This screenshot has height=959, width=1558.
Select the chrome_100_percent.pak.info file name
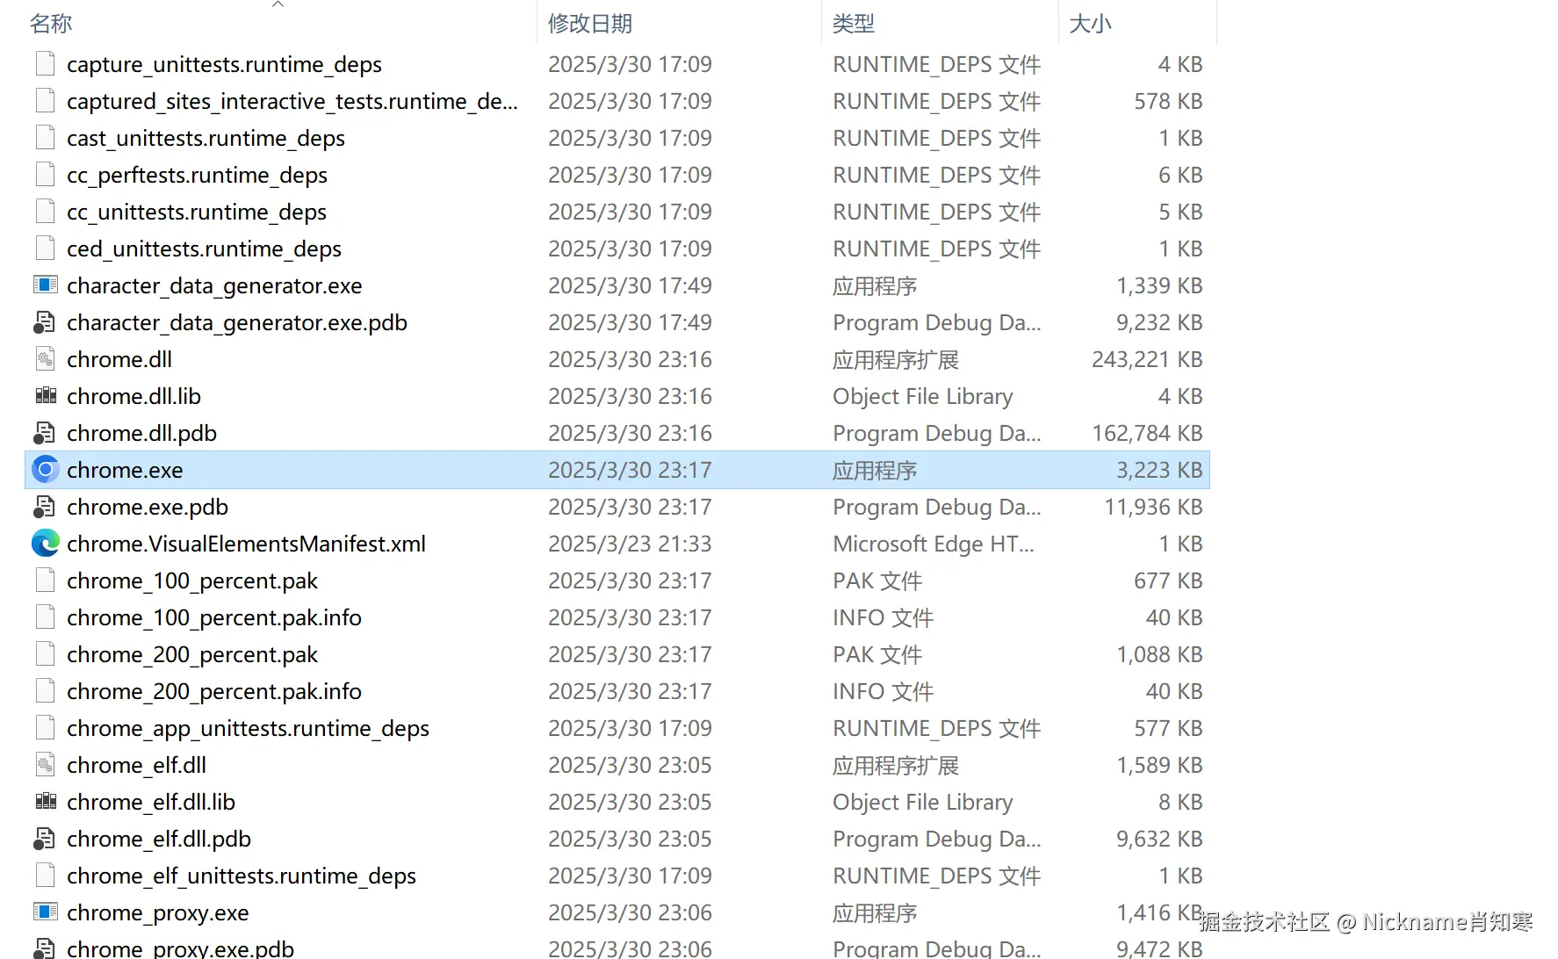(214, 618)
